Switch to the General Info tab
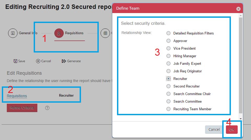The width and height of the screenshot is (251, 140). [x=28, y=33]
